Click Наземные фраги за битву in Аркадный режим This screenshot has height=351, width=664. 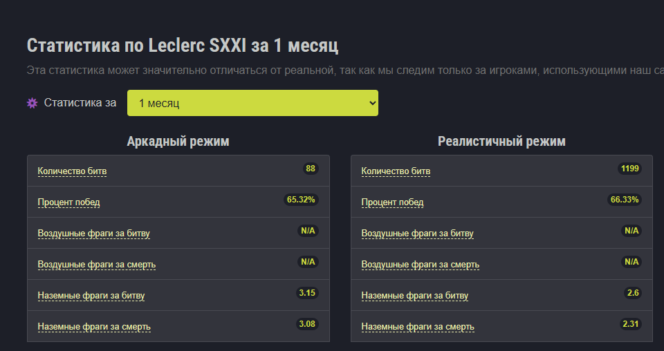[x=91, y=296]
